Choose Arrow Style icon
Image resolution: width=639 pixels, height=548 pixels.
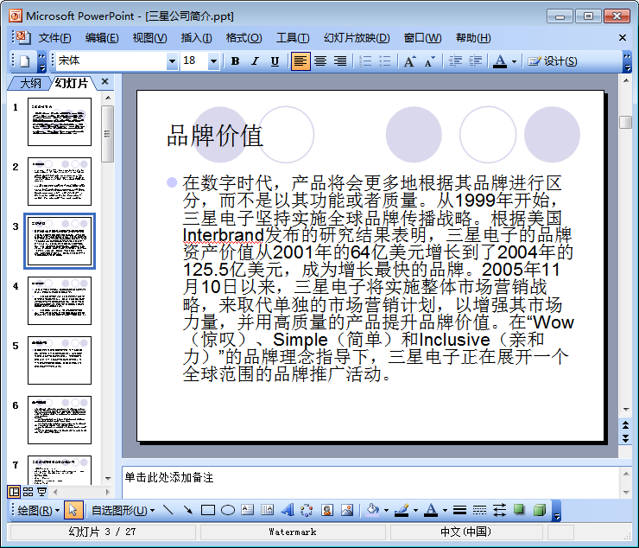pyautogui.click(x=500, y=510)
